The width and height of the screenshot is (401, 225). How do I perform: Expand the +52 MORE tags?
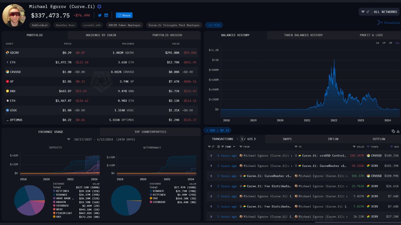(214, 25)
